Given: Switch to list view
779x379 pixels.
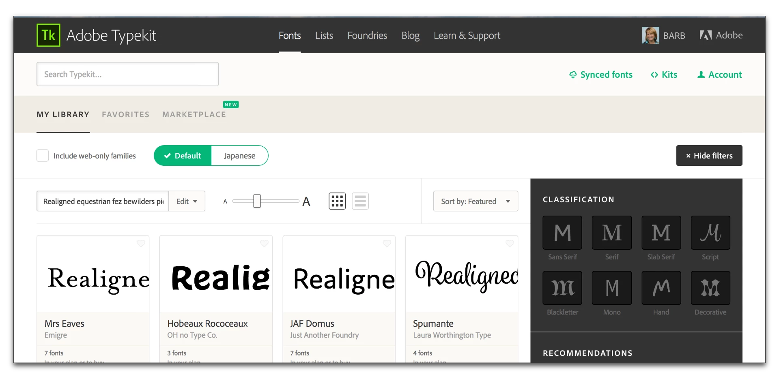Looking at the screenshot, I should 360,201.
